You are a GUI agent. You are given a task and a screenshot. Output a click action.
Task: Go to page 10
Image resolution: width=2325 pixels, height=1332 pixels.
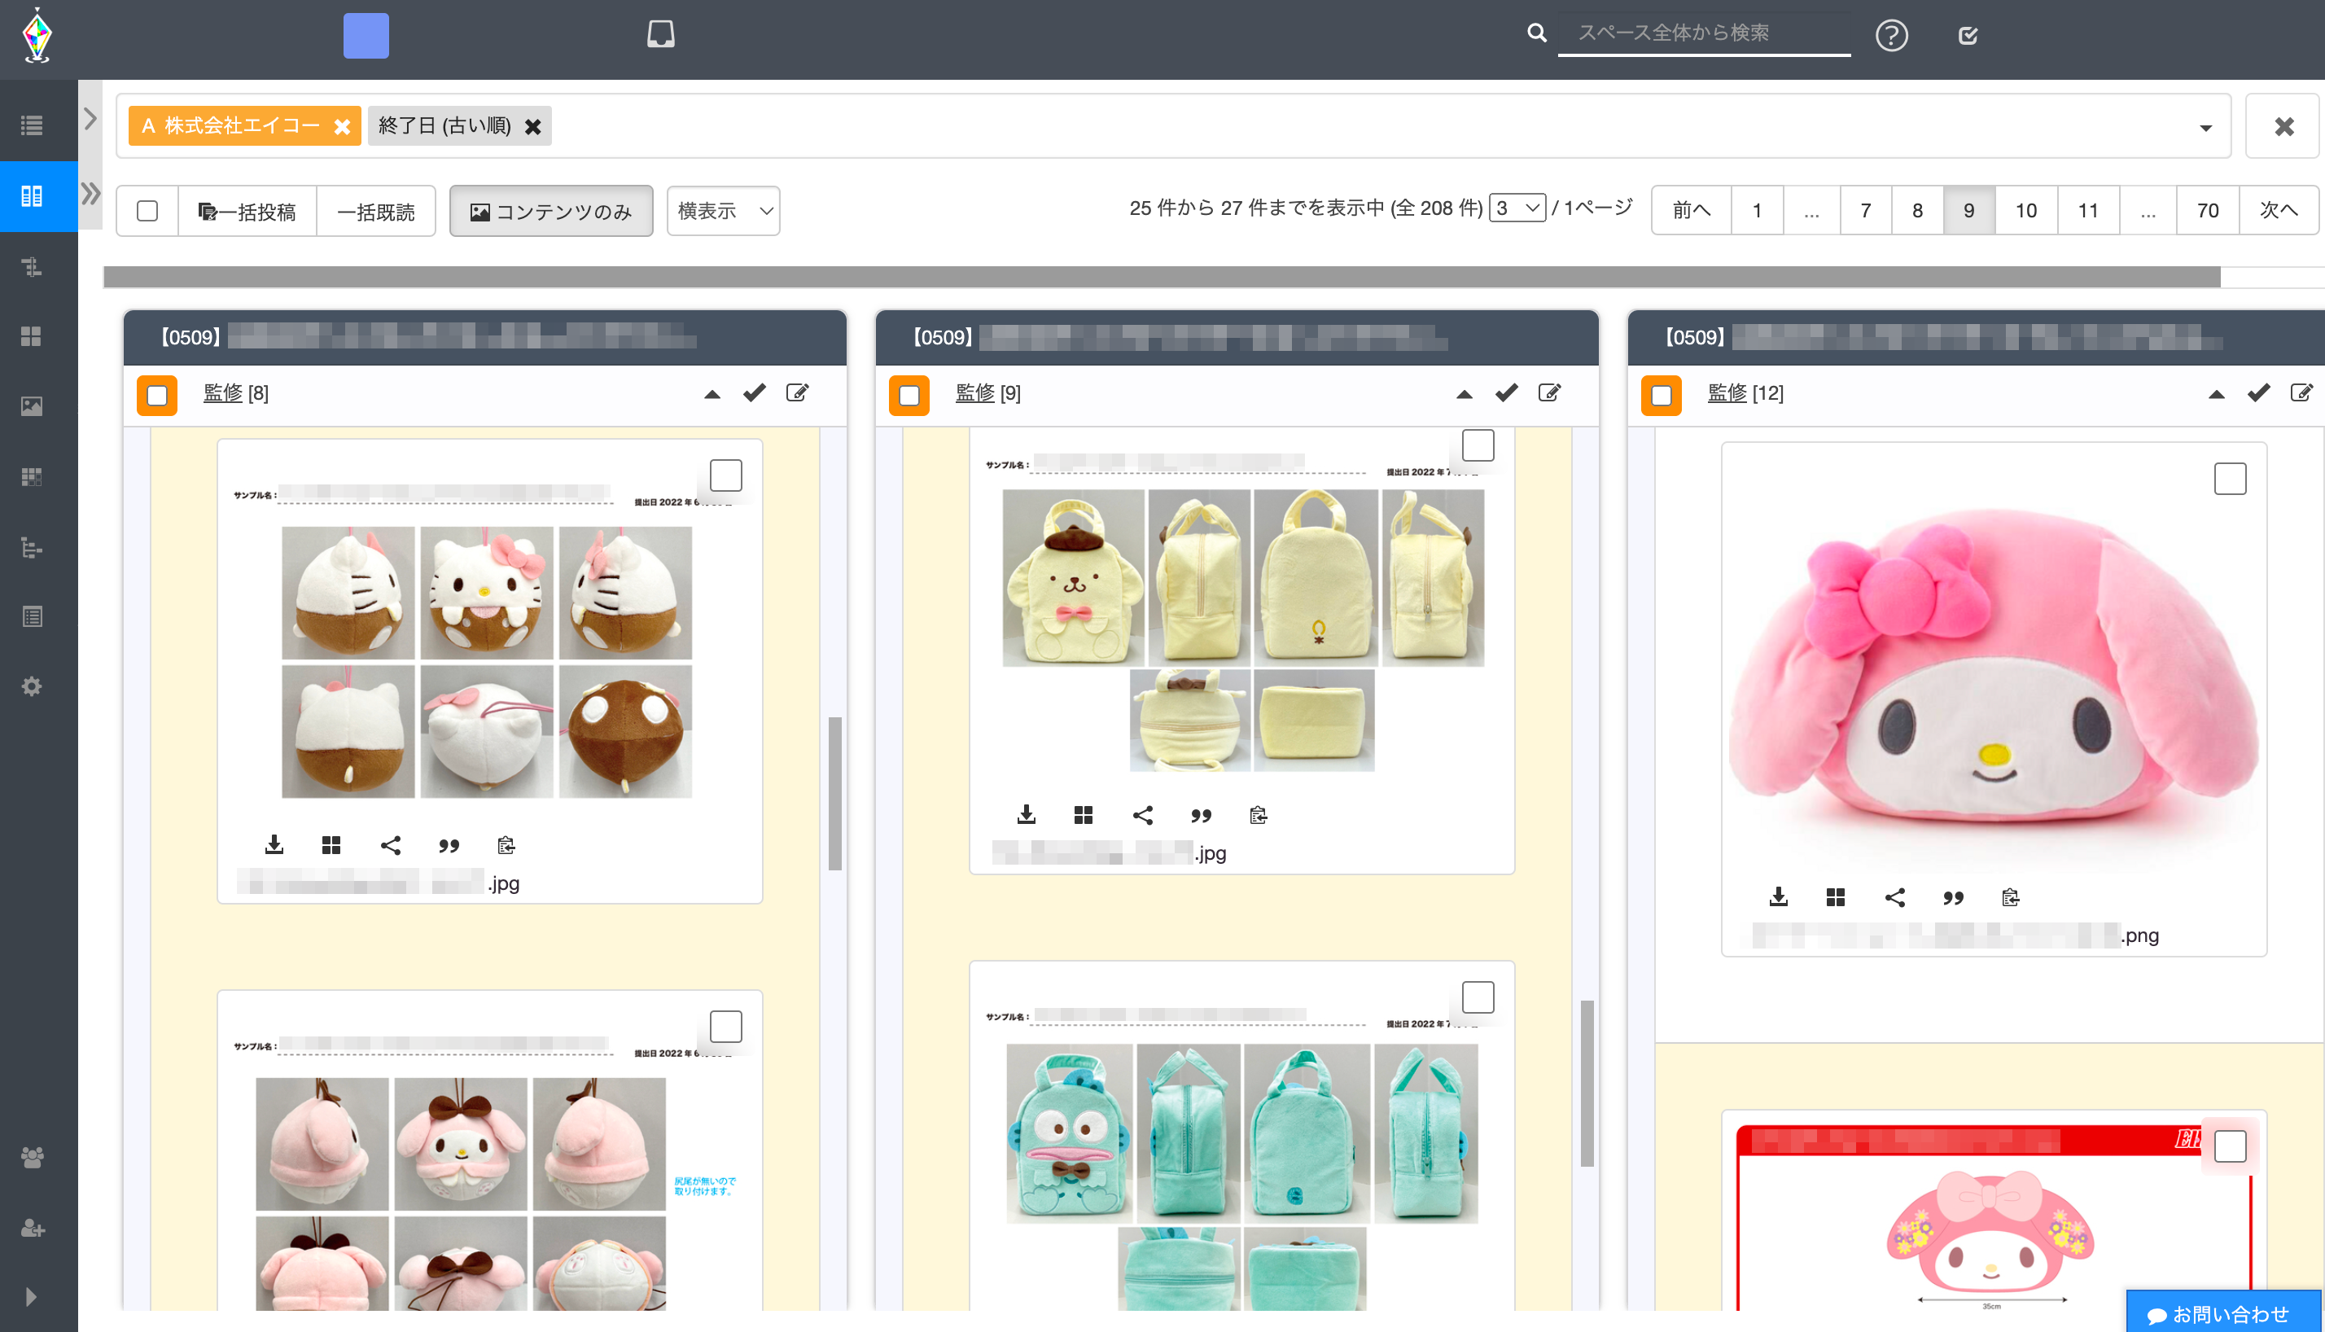point(2026,210)
